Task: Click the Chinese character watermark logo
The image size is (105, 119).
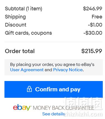Action: tap(83, 103)
